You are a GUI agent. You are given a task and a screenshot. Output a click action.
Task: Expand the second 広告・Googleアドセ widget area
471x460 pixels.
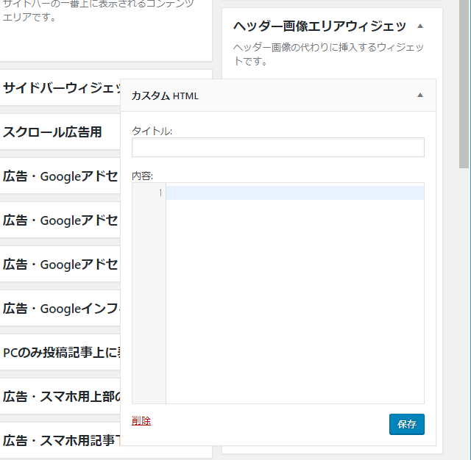tap(60, 220)
